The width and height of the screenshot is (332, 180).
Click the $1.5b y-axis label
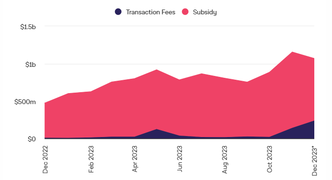click(28, 27)
